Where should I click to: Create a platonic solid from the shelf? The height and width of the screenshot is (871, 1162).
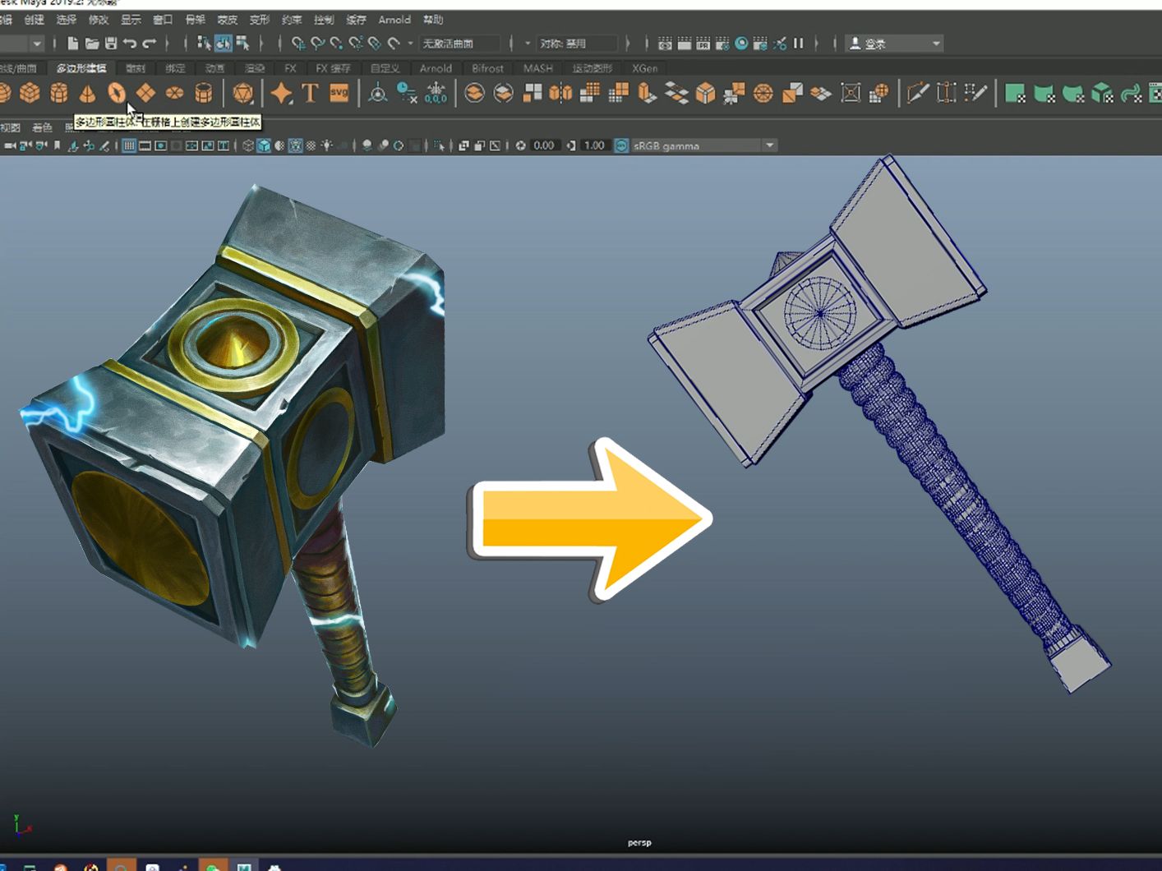242,93
